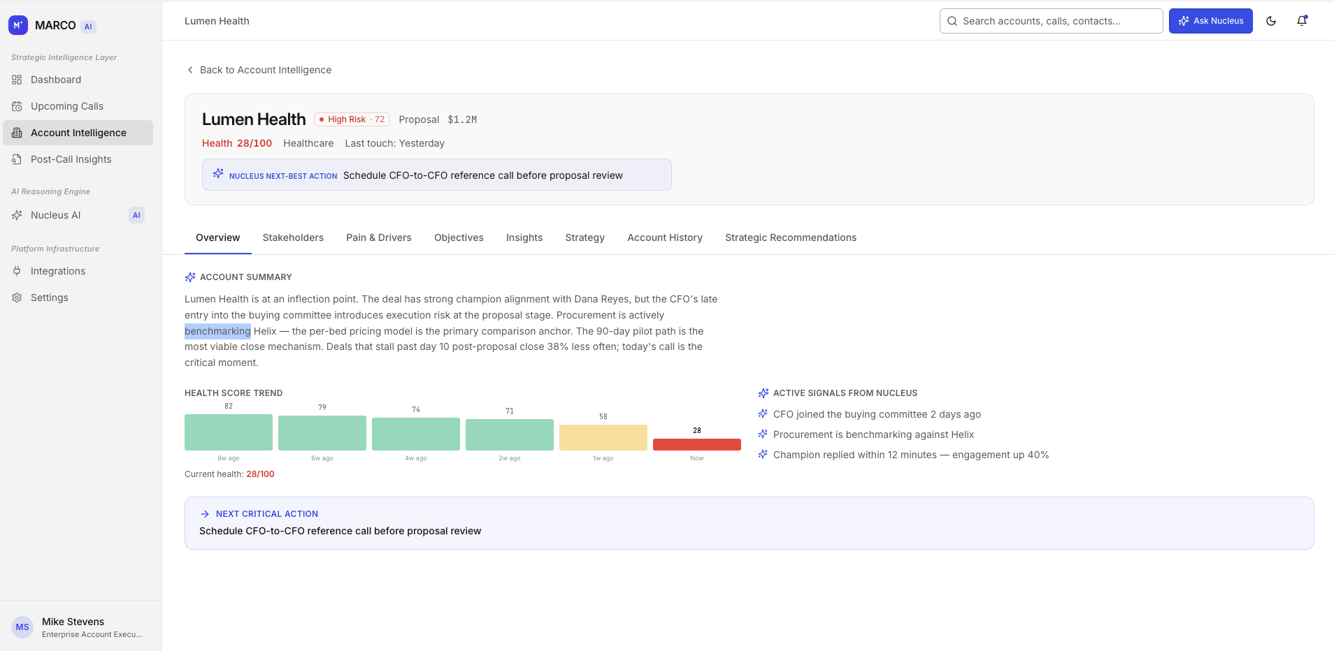Click sparkle beside Champion replied signal

click(x=763, y=454)
